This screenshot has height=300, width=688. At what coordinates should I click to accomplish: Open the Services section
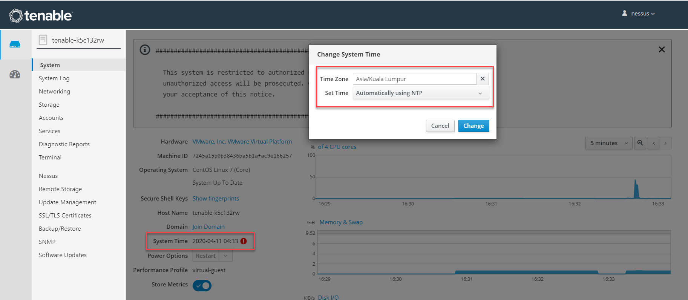coord(49,131)
